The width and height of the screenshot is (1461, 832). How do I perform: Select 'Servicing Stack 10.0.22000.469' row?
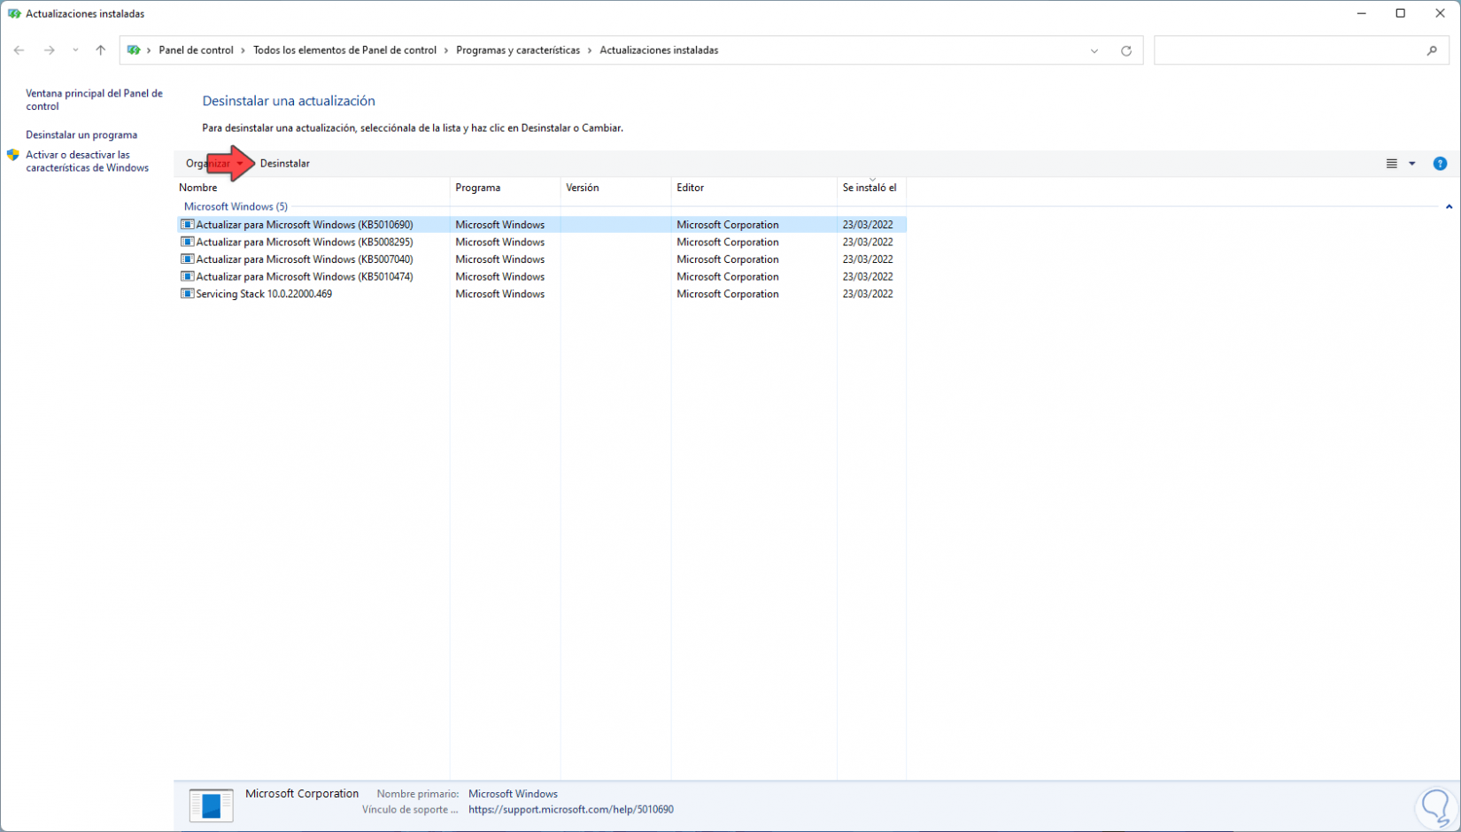click(x=542, y=294)
